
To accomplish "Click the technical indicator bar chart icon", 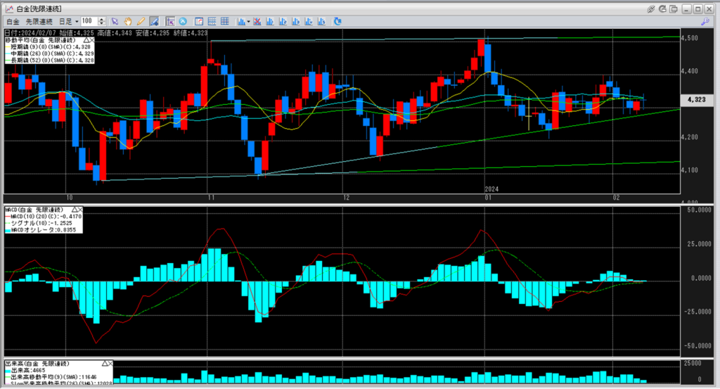I will [241, 22].
